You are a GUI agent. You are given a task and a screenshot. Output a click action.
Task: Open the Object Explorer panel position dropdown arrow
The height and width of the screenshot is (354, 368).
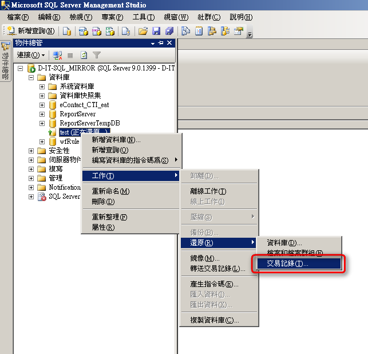pos(153,44)
